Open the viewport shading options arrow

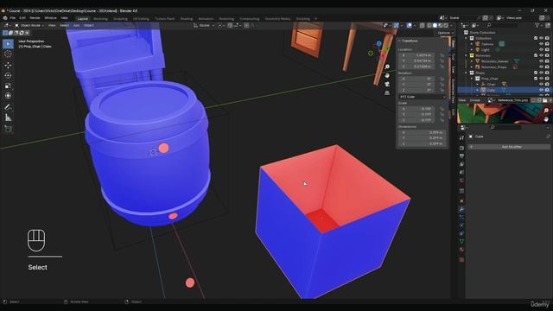coord(451,25)
